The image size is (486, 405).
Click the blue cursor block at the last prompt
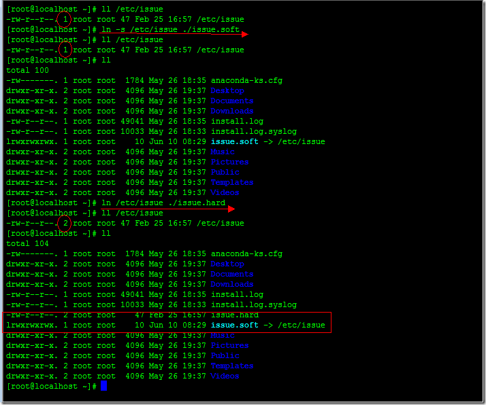point(104,386)
